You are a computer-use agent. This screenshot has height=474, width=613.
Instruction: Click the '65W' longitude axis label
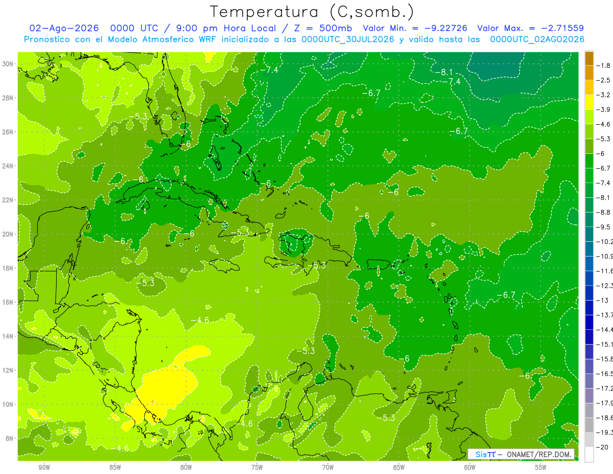[x=399, y=467]
